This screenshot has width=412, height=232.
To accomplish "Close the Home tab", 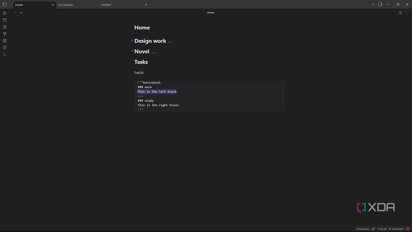I will pos(53,5).
